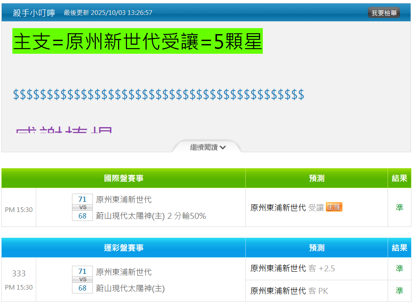Click the 我要檢舉 report button
The image size is (414, 302).
tap(384, 13)
